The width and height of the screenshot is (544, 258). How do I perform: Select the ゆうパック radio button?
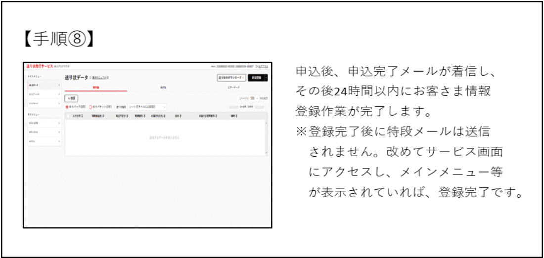click(x=67, y=107)
